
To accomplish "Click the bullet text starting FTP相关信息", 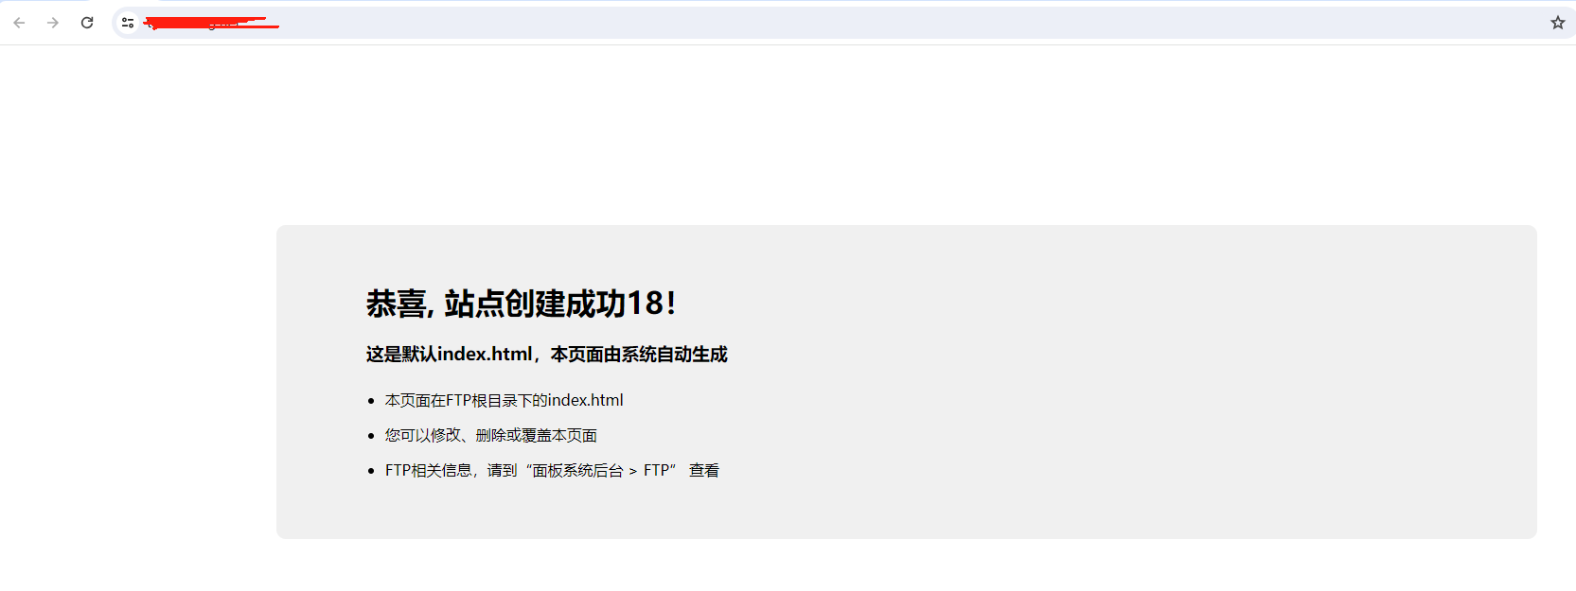I will click(552, 471).
